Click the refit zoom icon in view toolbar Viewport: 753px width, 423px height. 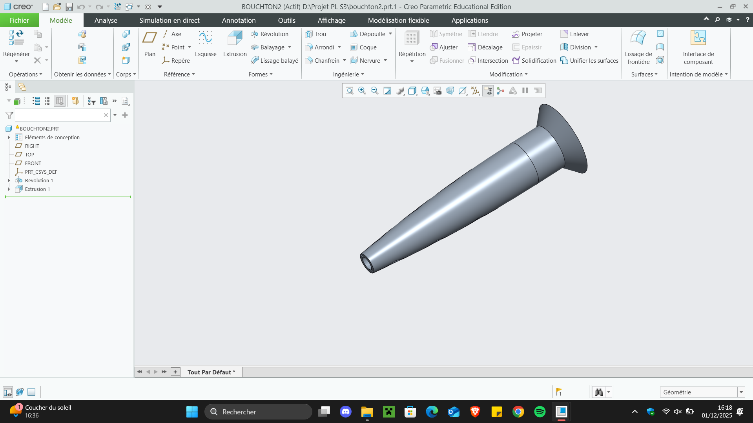349,91
